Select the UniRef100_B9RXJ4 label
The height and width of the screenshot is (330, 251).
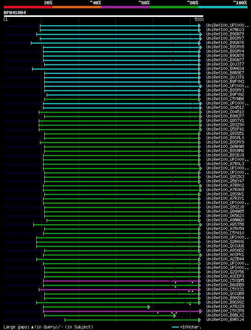pyautogui.click(x=225, y=319)
